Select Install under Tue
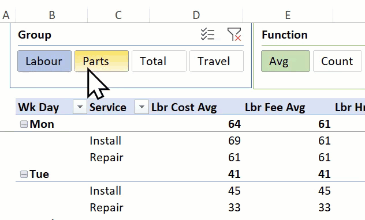The width and height of the screenshot is (365, 220). pyautogui.click(x=106, y=191)
